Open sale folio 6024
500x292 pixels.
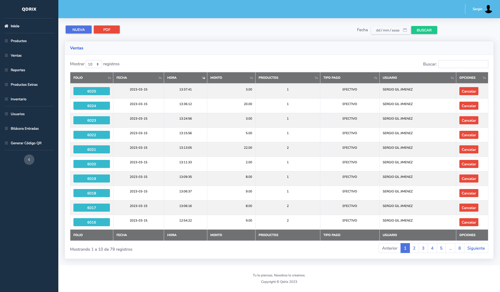coord(92,106)
